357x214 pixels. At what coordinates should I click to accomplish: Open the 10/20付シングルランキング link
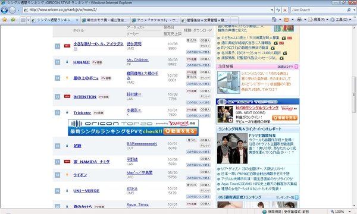(257, 108)
